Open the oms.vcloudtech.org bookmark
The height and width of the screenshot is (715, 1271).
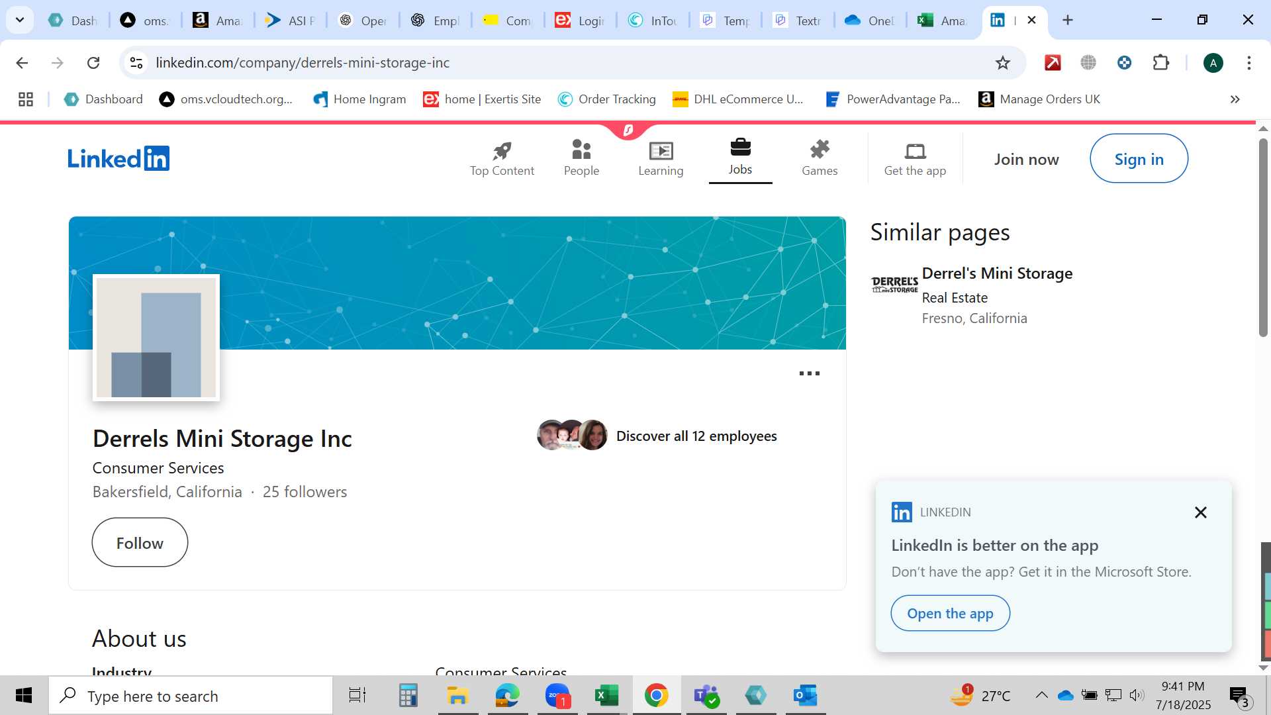(226, 99)
